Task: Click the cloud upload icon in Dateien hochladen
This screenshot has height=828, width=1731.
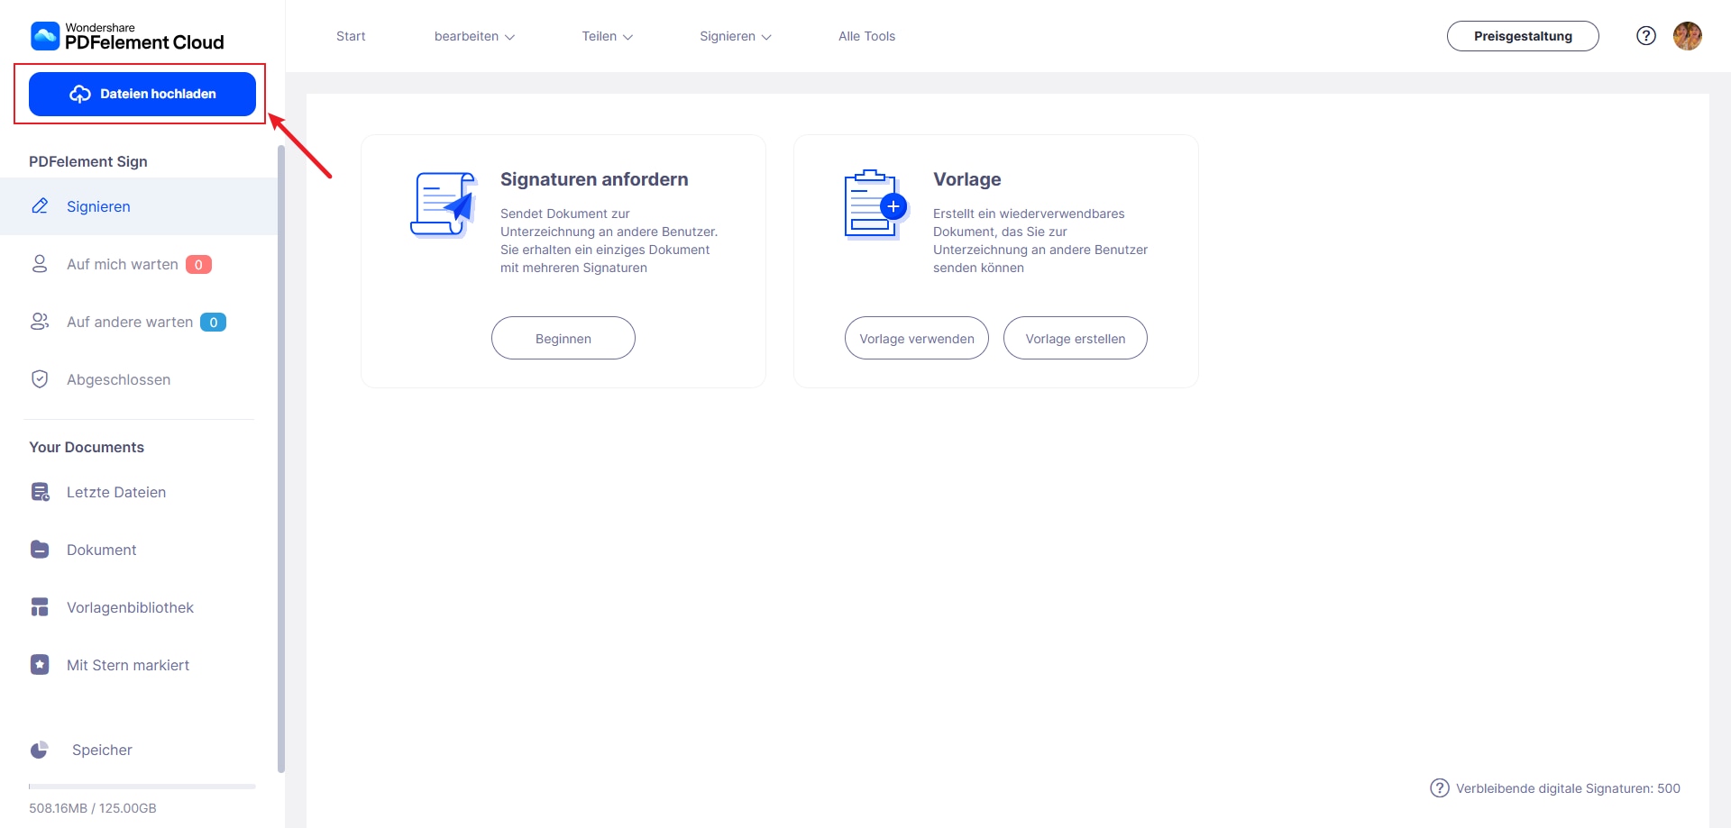Action: click(x=80, y=94)
